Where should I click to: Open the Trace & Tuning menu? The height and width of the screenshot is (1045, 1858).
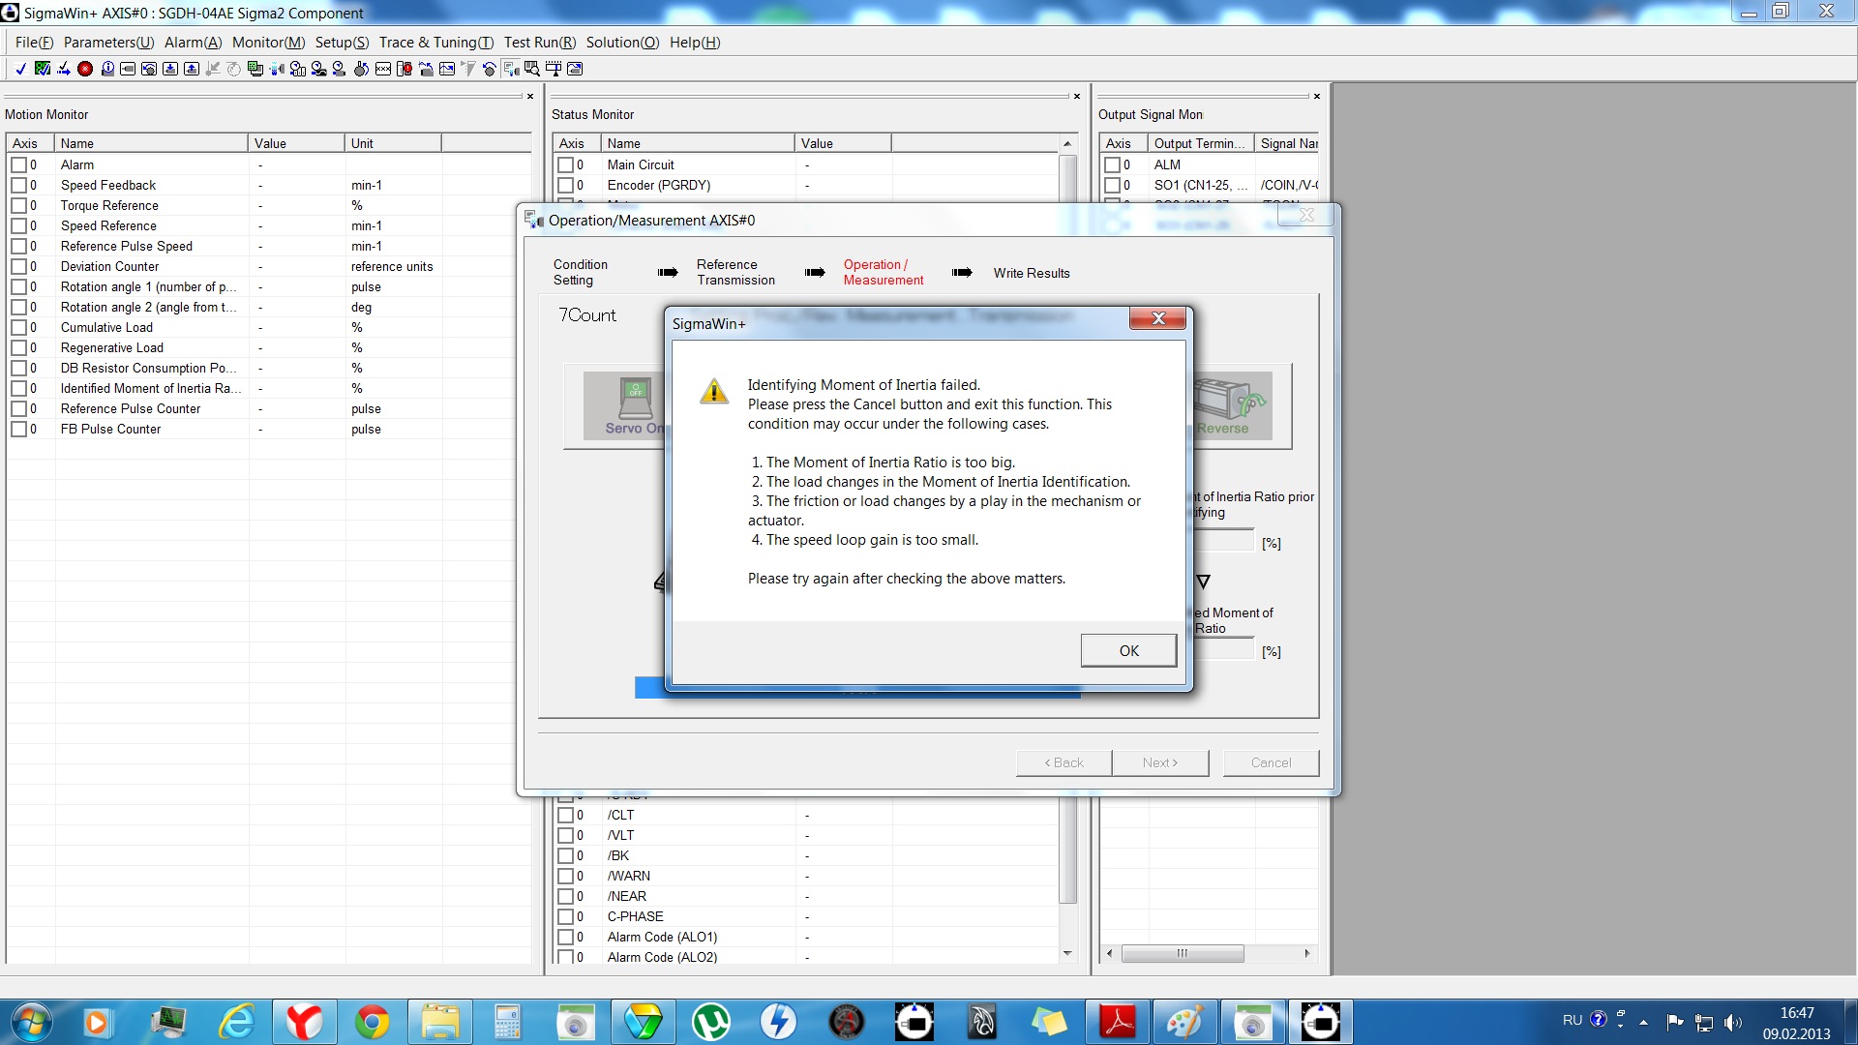tap(435, 43)
